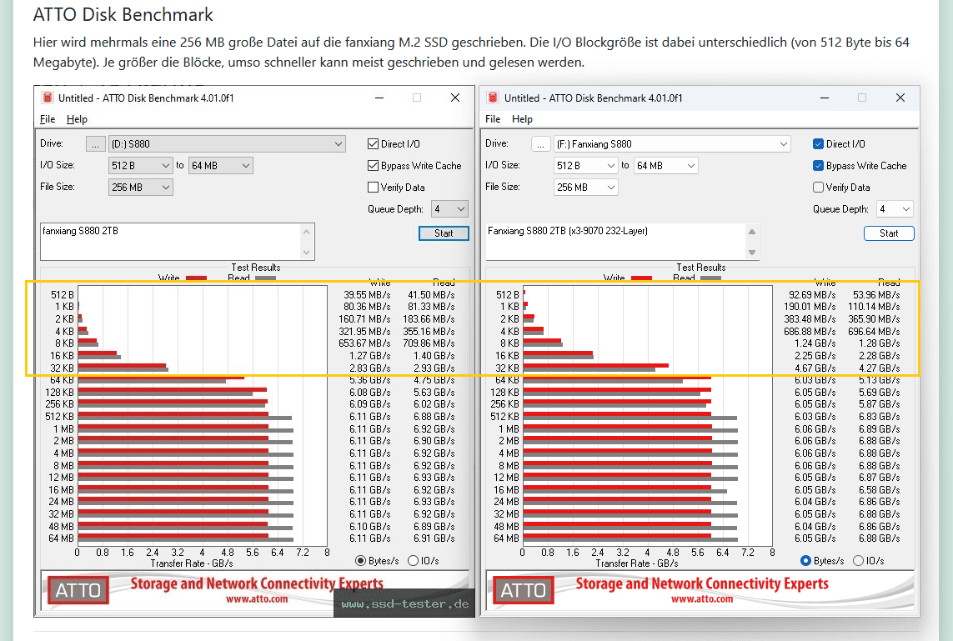Click '39.55 MB/s' write value in left window

[367, 295]
